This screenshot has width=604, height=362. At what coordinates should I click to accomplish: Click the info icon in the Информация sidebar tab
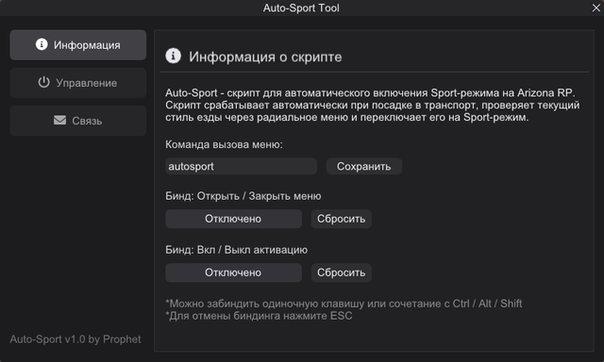42,44
